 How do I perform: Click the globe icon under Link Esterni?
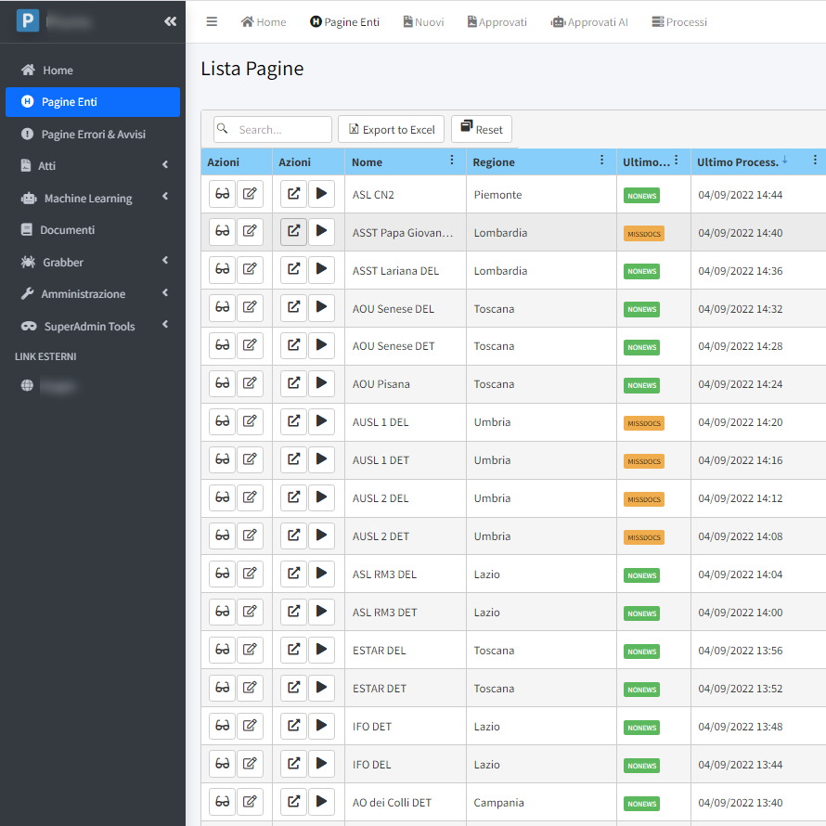28,386
